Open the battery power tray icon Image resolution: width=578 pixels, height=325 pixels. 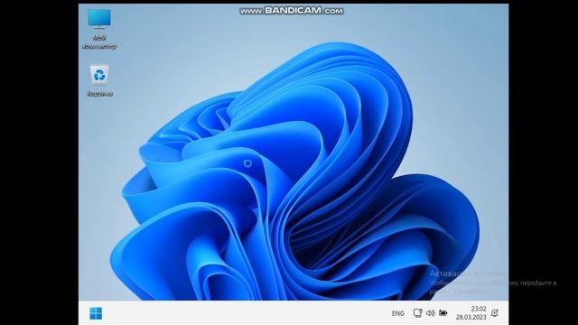pos(443,313)
